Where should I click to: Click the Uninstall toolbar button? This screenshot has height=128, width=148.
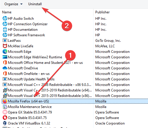pos(35,4)
